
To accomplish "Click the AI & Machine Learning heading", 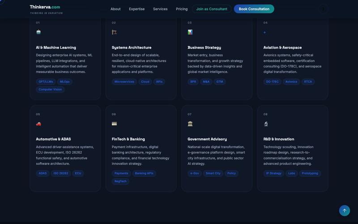I will coord(56,47).
